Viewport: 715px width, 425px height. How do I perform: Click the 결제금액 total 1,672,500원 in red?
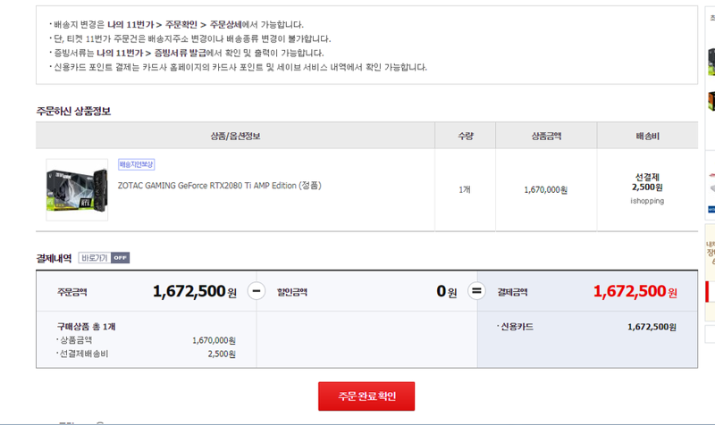click(635, 291)
